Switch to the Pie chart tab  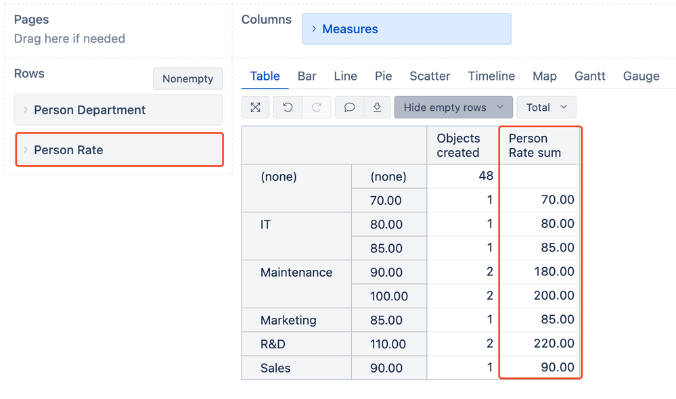383,76
